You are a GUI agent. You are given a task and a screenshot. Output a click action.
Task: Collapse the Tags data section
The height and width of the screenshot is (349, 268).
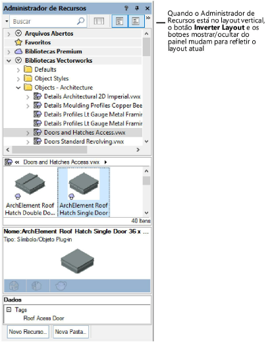[9, 309]
